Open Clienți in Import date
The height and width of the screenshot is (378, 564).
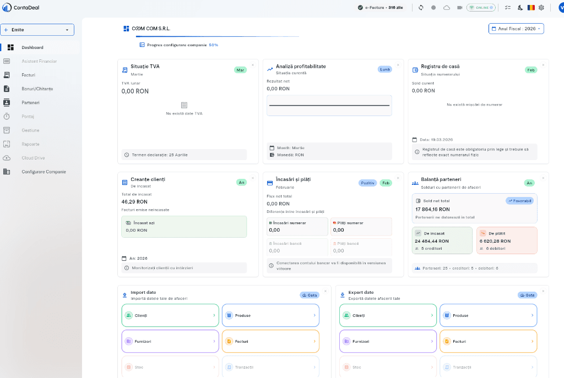(x=170, y=315)
